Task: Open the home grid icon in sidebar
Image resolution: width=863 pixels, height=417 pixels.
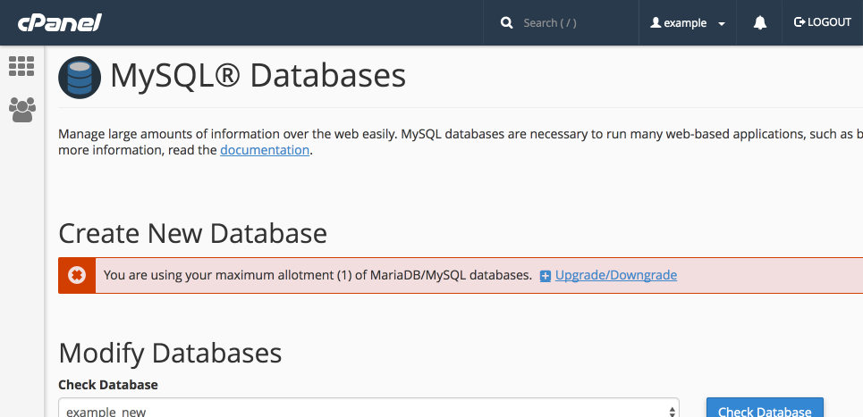Action: 21,66
